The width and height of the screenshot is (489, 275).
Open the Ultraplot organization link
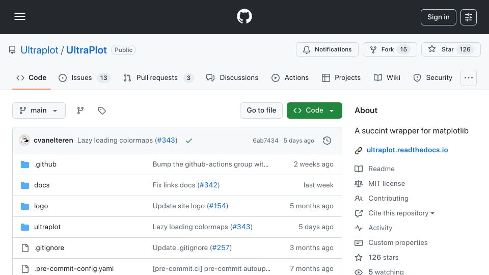tap(39, 50)
